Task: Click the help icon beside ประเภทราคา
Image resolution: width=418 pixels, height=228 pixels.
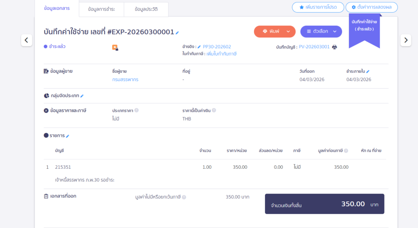Action: tap(136, 110)
